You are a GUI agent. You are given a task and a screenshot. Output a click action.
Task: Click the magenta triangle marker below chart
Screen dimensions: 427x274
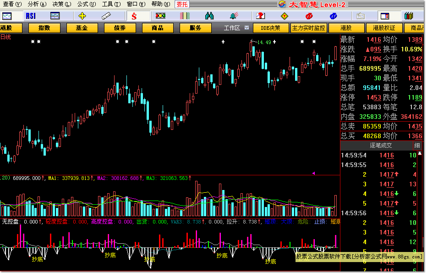coord(313,173)
